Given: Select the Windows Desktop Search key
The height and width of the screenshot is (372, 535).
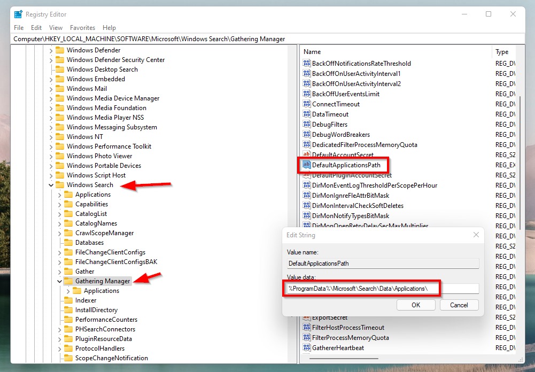Looking at the screenshot, I should point(102,69).
